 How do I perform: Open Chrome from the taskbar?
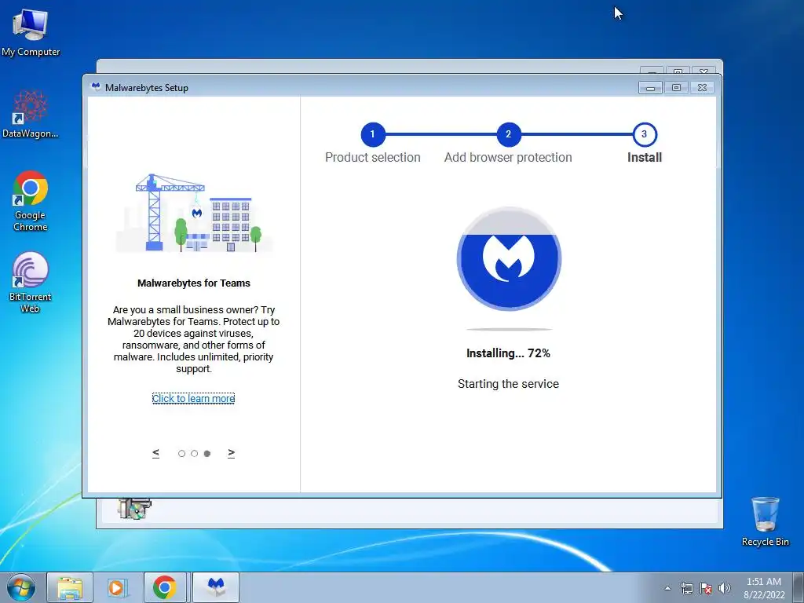[x=164, y=587]
